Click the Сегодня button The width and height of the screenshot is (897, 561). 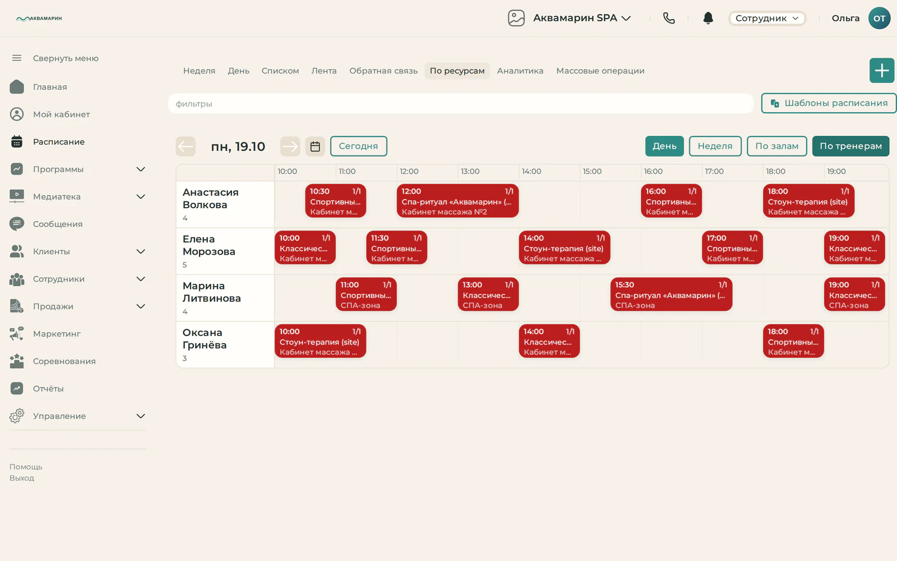click(x=359, y=146)
